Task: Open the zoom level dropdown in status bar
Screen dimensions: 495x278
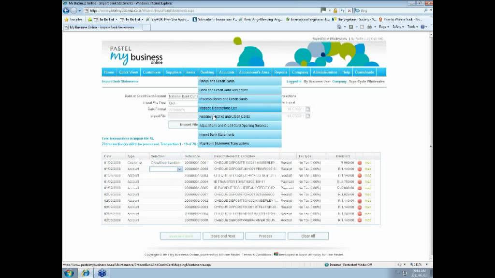Action: 426,265
